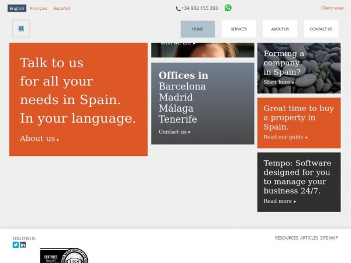Open the ARTICLES footer link
Screen dimensions: 351x263
309,238
